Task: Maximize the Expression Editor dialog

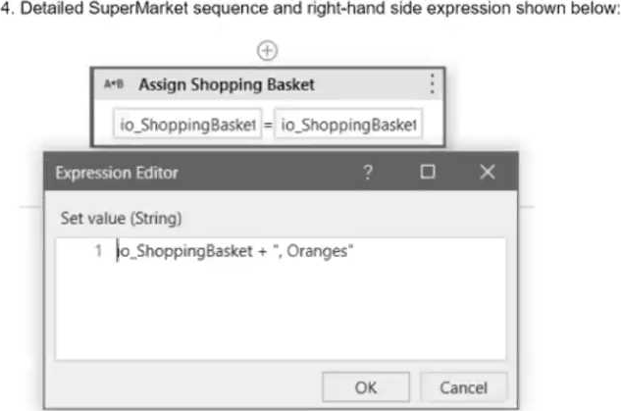Action: coord(428,172)
